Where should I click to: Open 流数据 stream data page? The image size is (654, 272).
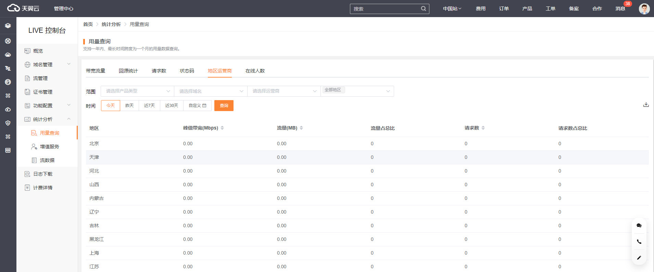[x=47, y=160]
